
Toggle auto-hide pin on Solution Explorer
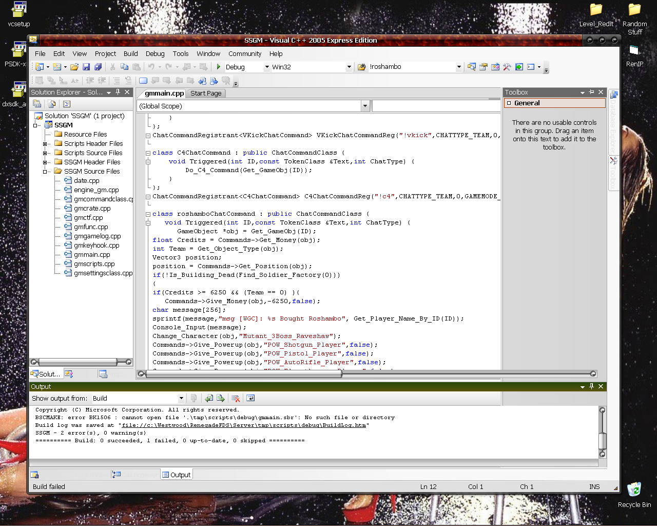118,92
